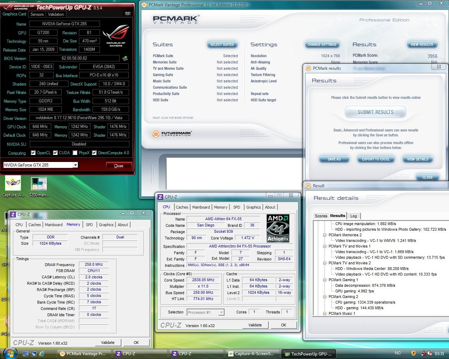Image resolution: width=449 pixels, height=359 pixels.
Task: Launch Internet Explorer from quick launch
Action: [x=42, y=354]
